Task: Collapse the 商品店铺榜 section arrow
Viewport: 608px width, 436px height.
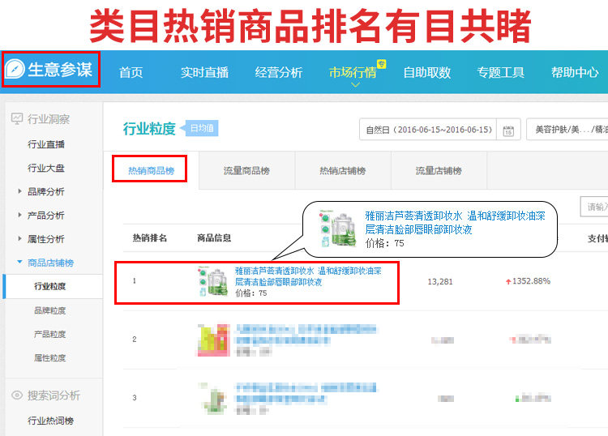Action: [x=19, y=262]
